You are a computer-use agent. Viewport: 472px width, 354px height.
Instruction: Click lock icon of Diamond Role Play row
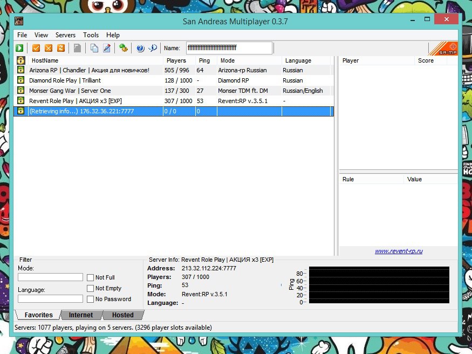(20, 80)
